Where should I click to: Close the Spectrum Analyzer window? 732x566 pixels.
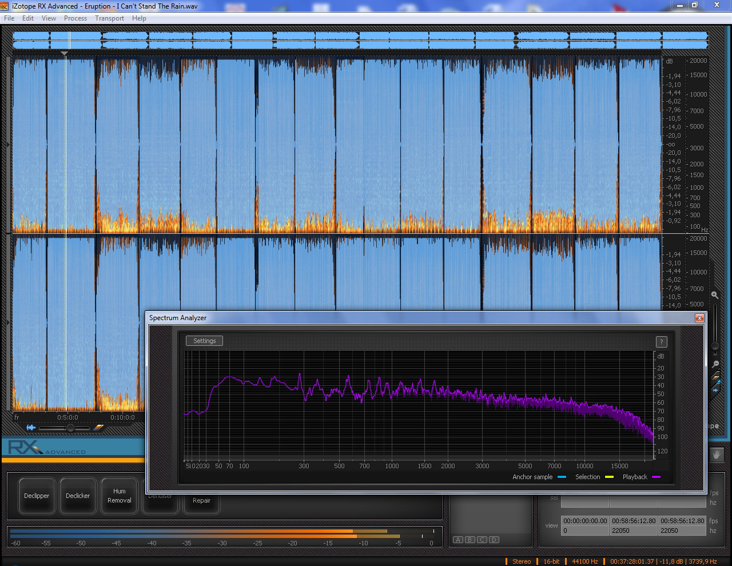click(699, 318)
